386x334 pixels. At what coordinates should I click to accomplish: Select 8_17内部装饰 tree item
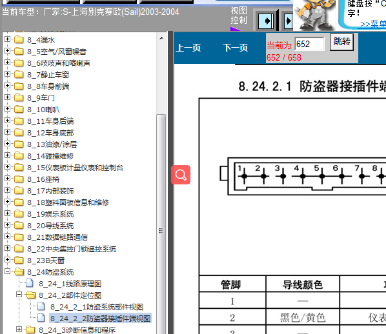pos(50,191)
